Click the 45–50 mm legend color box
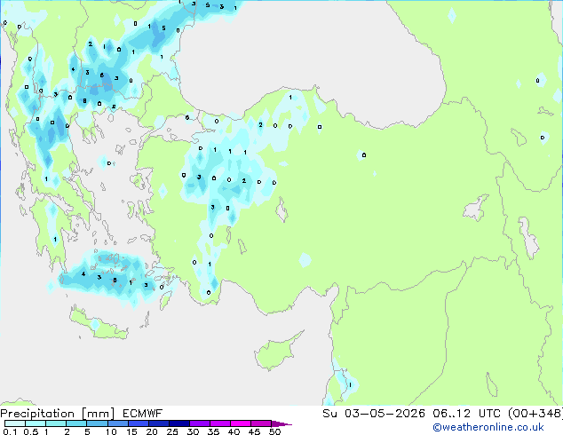This screenshot has width=563, height=435. [261, 423]
